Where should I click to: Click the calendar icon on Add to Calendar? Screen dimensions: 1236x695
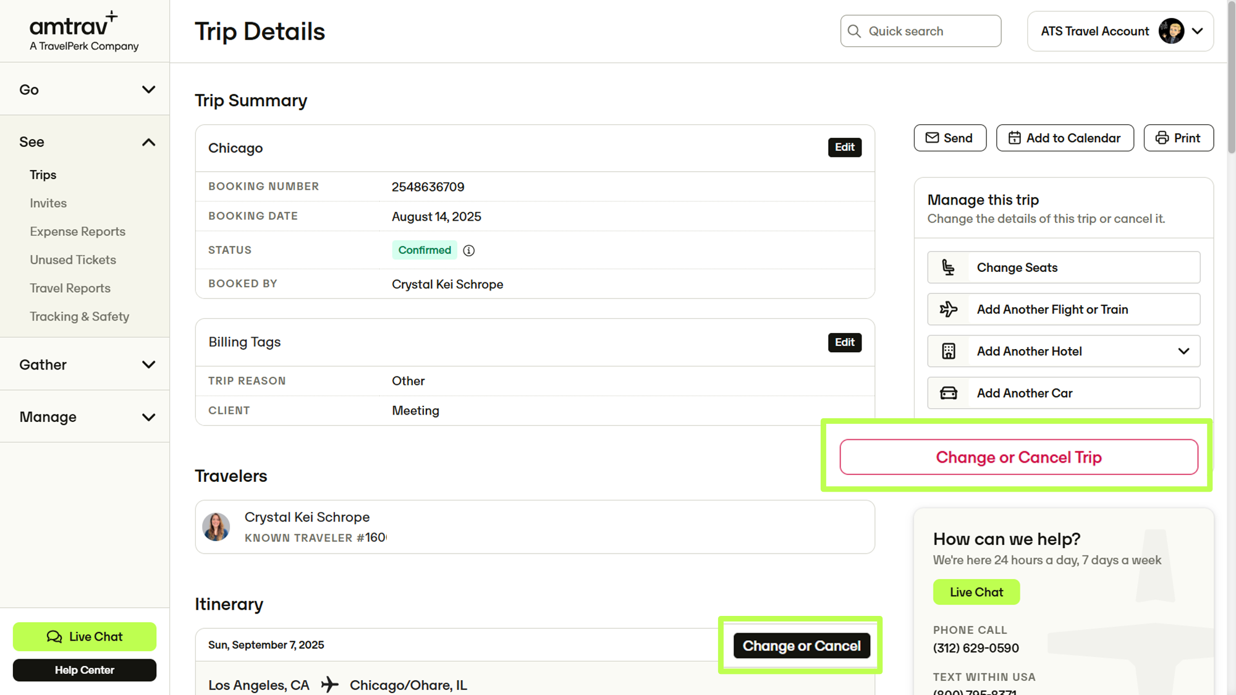[1014, 138]
